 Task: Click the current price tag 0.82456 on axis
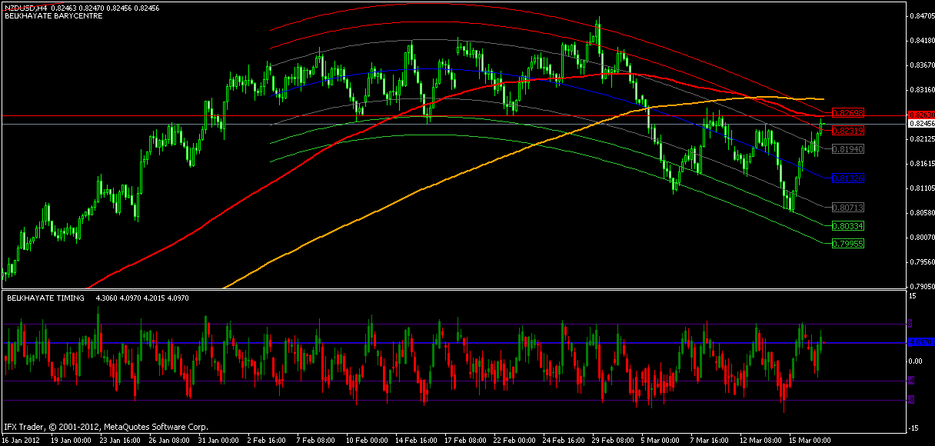click(x=921, y=123)
